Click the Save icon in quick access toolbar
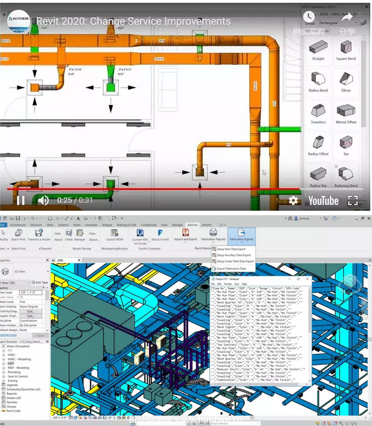 click(18, 219)
